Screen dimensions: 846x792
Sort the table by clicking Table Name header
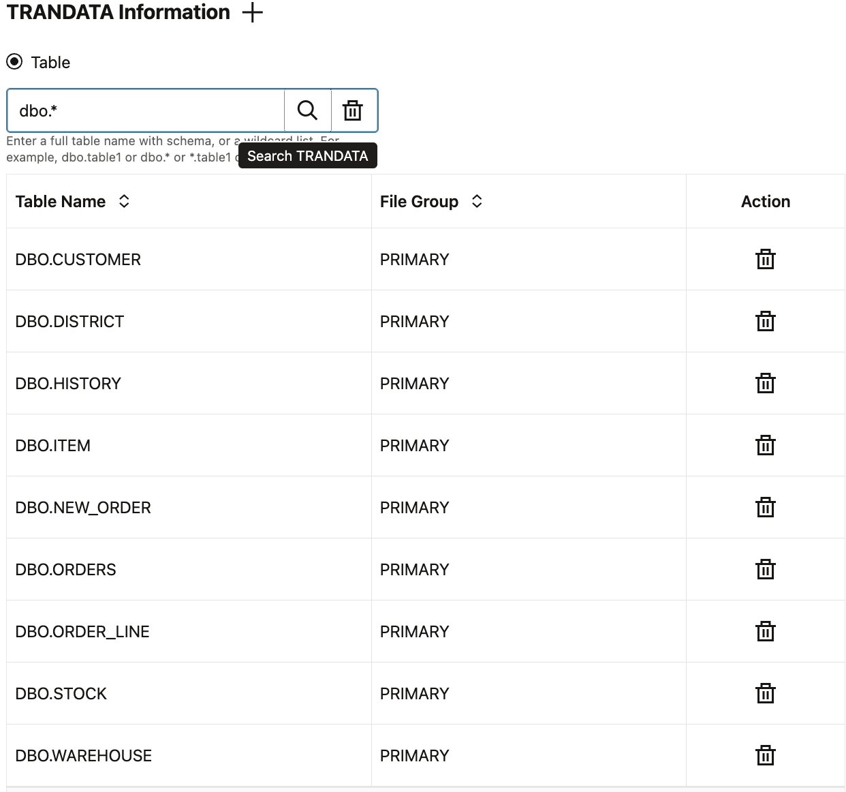60,201
